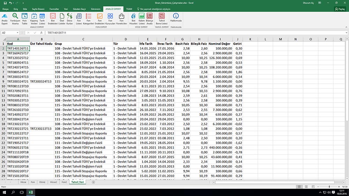Image resolution: width=349 pixels, height=196 pixels.
Task: Open Fon Endeksleri tool
Action: (x=99, y=19)
